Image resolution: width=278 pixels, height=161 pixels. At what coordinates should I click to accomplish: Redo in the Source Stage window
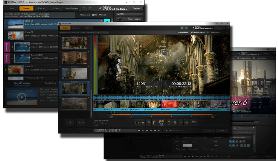[90, 8]
